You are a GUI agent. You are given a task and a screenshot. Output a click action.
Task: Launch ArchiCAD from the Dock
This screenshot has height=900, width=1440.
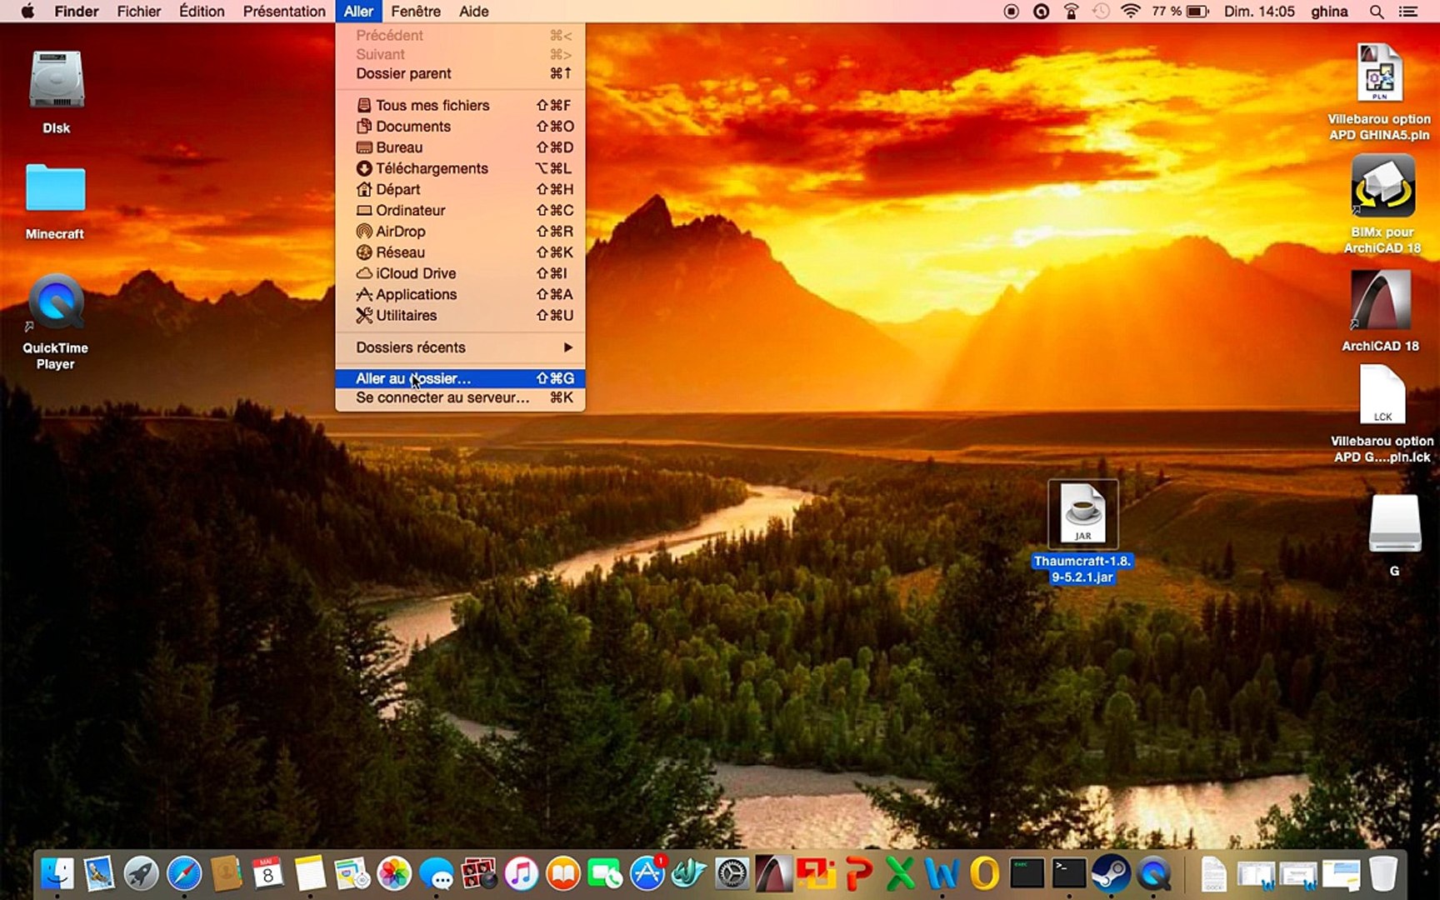774,873
